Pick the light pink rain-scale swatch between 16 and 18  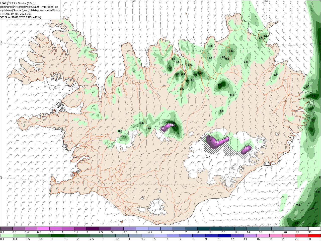coord(263,236)
